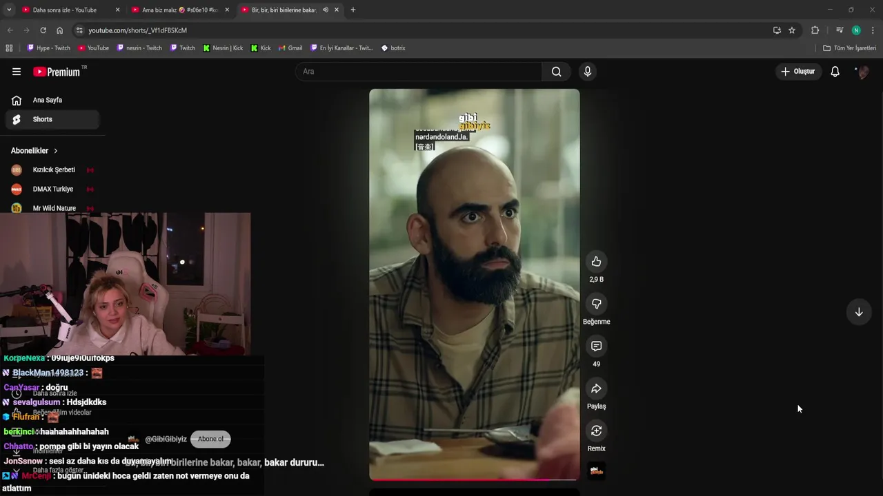This screenshot has height=496, width=883.
Task: Like the short with thumbs up
Action: 596,261
